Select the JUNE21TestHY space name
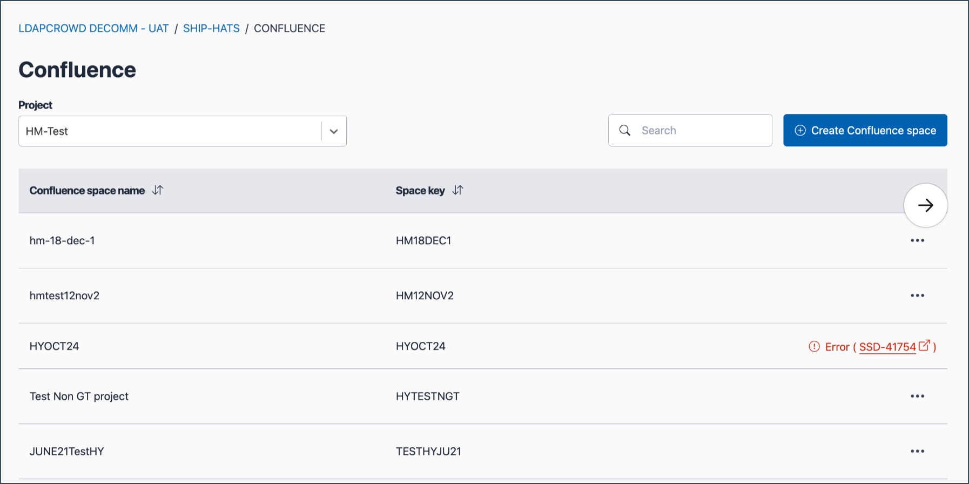The width and height of the screenshot is (969, 484). (66, 452)
